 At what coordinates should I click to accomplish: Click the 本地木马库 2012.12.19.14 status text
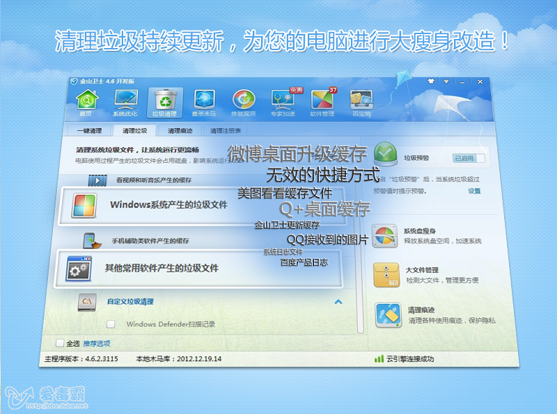[x=179, y=358]
